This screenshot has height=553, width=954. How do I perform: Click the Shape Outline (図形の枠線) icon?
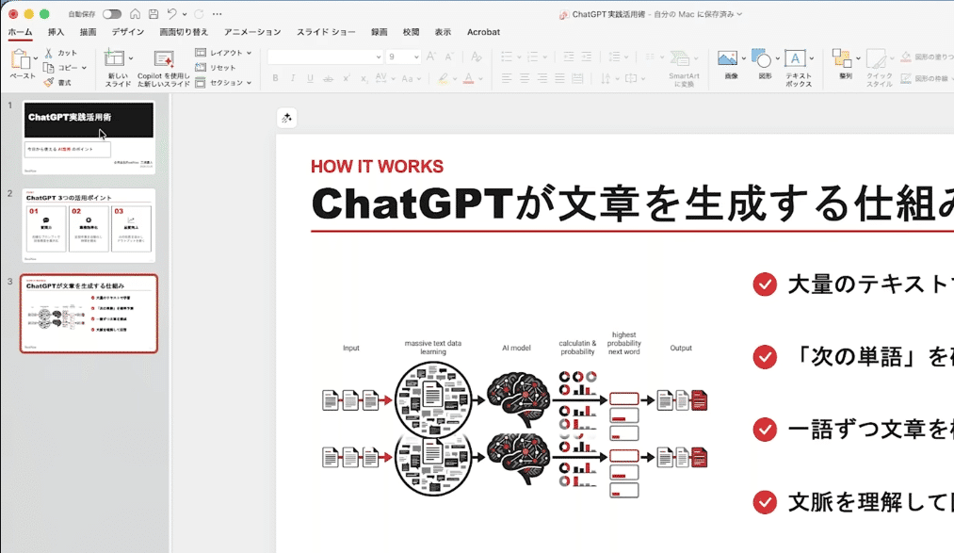pyautogui.click(x=906, y=78)
